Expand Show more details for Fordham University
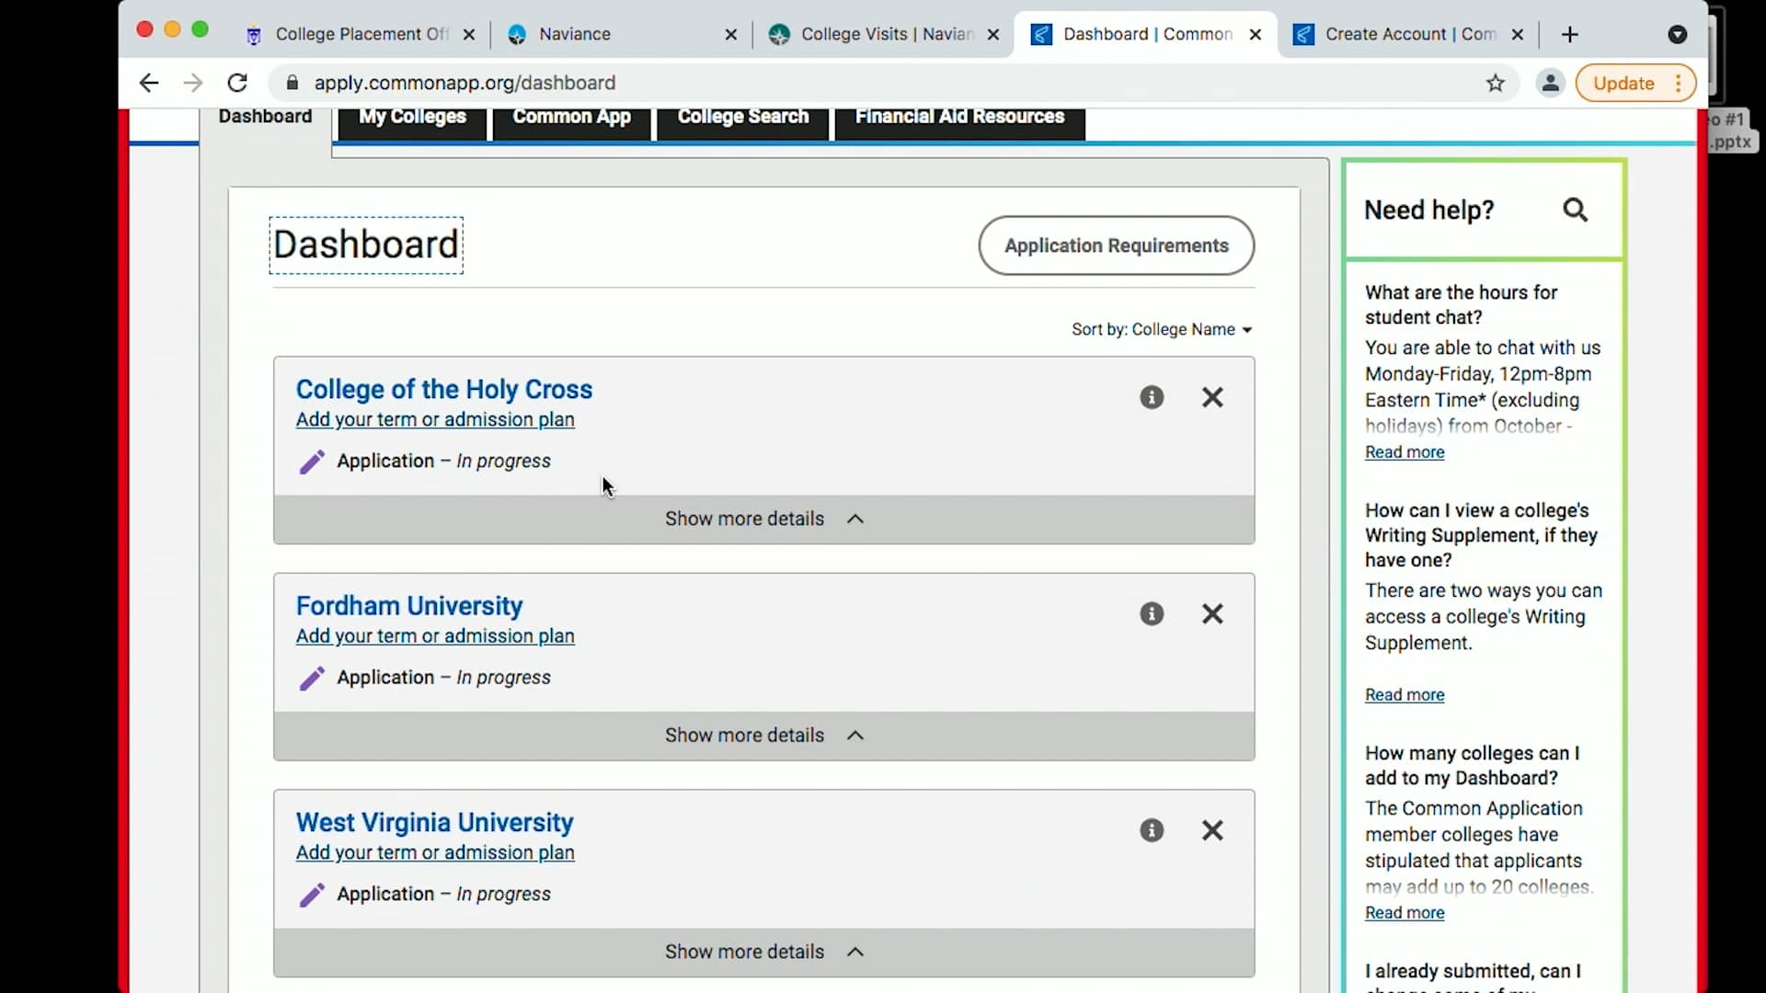Image resolution: width=1766 pixels, height=993 pixels. pos(763,736)
